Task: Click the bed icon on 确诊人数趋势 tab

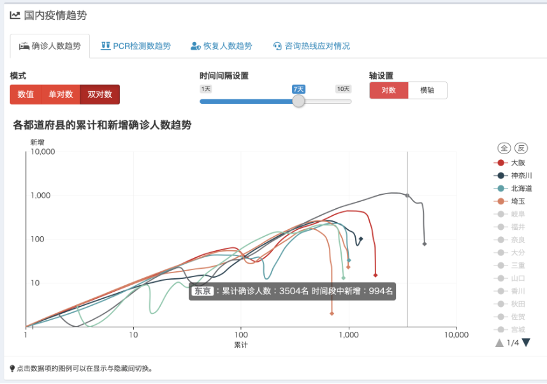Action: (x=24, y=46)
